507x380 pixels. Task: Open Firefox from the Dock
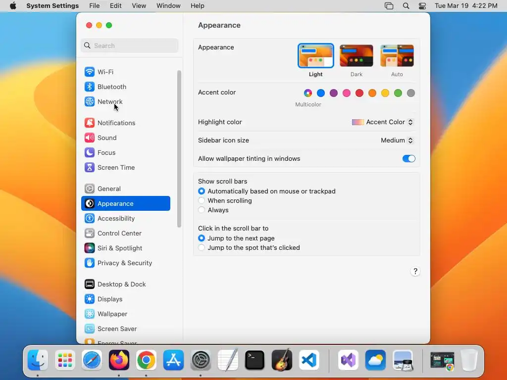pos(119,360)
